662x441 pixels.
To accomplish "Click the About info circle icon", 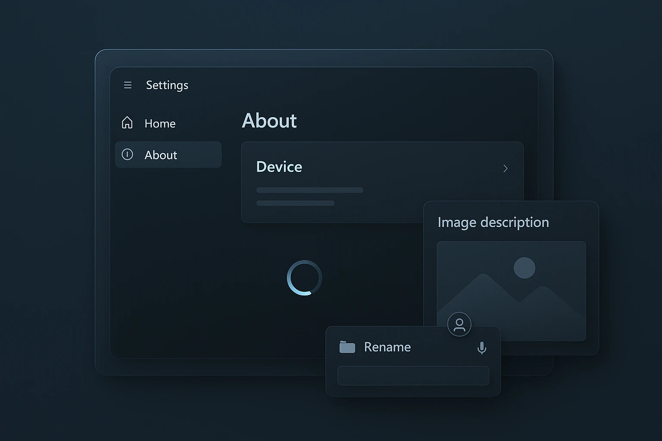I will click(127, 155).
